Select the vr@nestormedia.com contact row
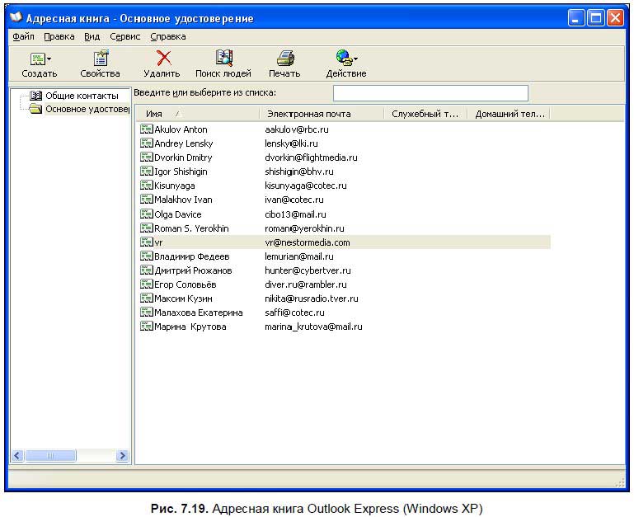 [x=344, y=242]
